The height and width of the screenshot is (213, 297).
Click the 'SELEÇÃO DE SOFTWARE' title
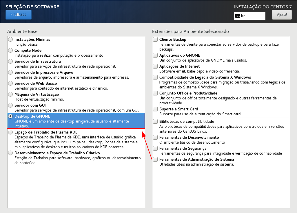coord(32,7)
